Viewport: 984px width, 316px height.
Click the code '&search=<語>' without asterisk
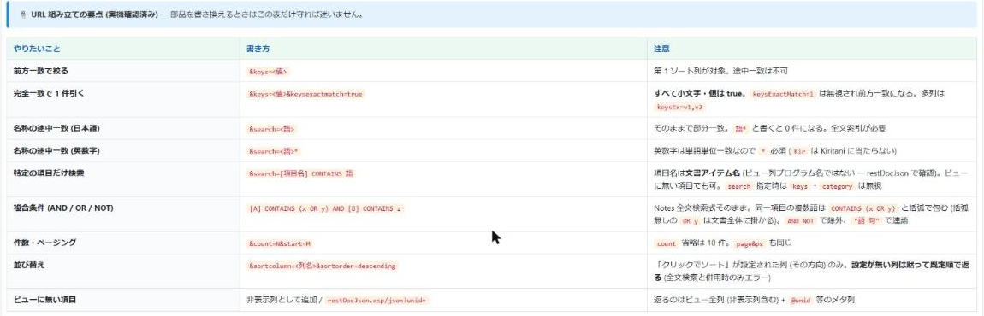click(272, 129)
